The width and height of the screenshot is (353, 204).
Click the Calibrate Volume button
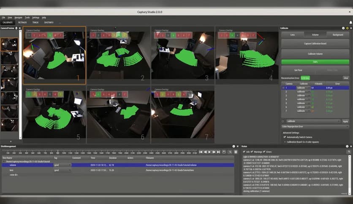pyautogui.click(x=315, y=54)
